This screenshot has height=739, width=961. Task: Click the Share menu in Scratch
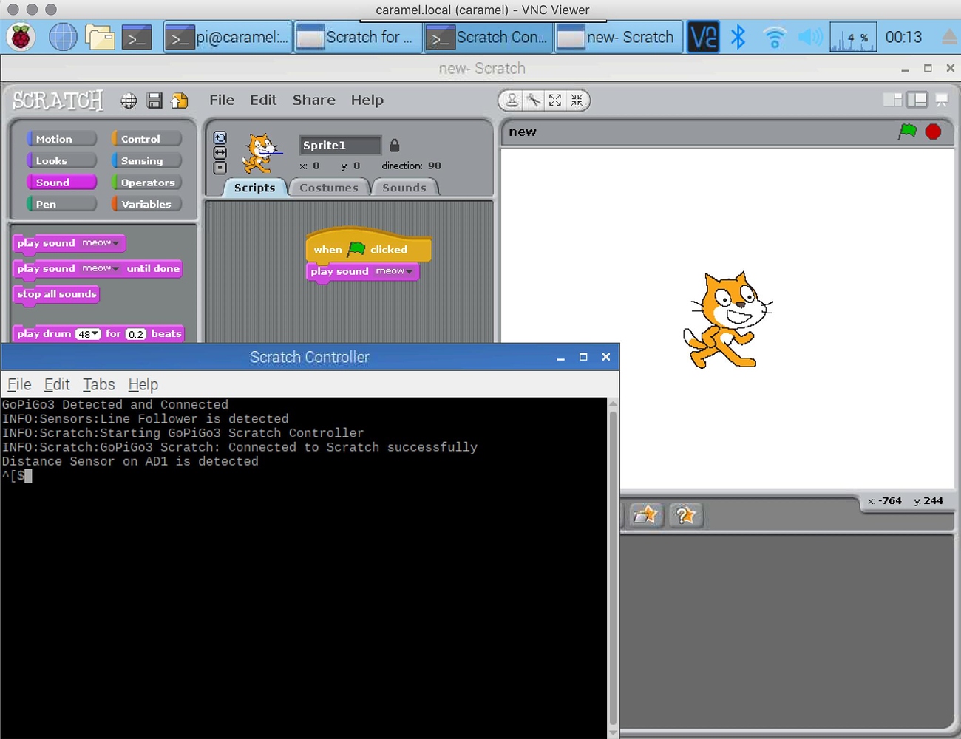313,100
